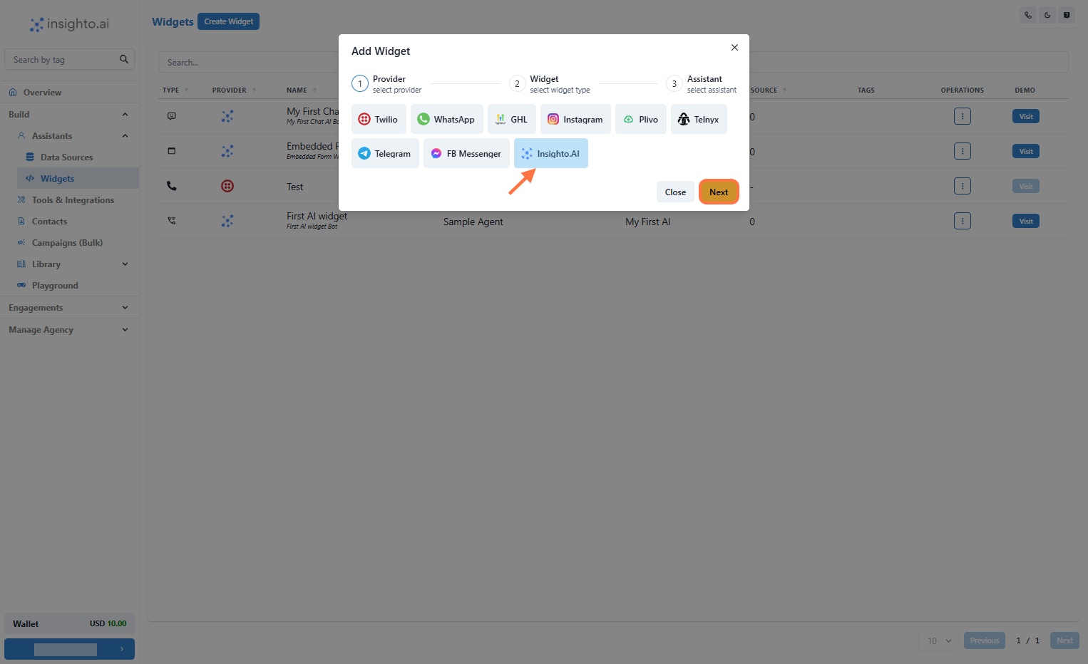Pick Instagram as the provider

(575, 119)
